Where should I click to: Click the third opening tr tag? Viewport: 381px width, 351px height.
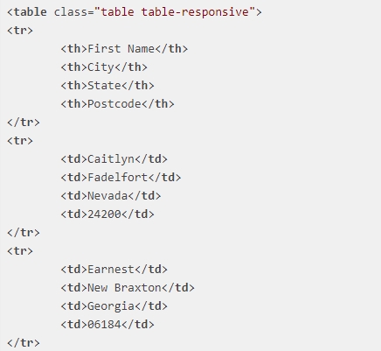(20, 251)
